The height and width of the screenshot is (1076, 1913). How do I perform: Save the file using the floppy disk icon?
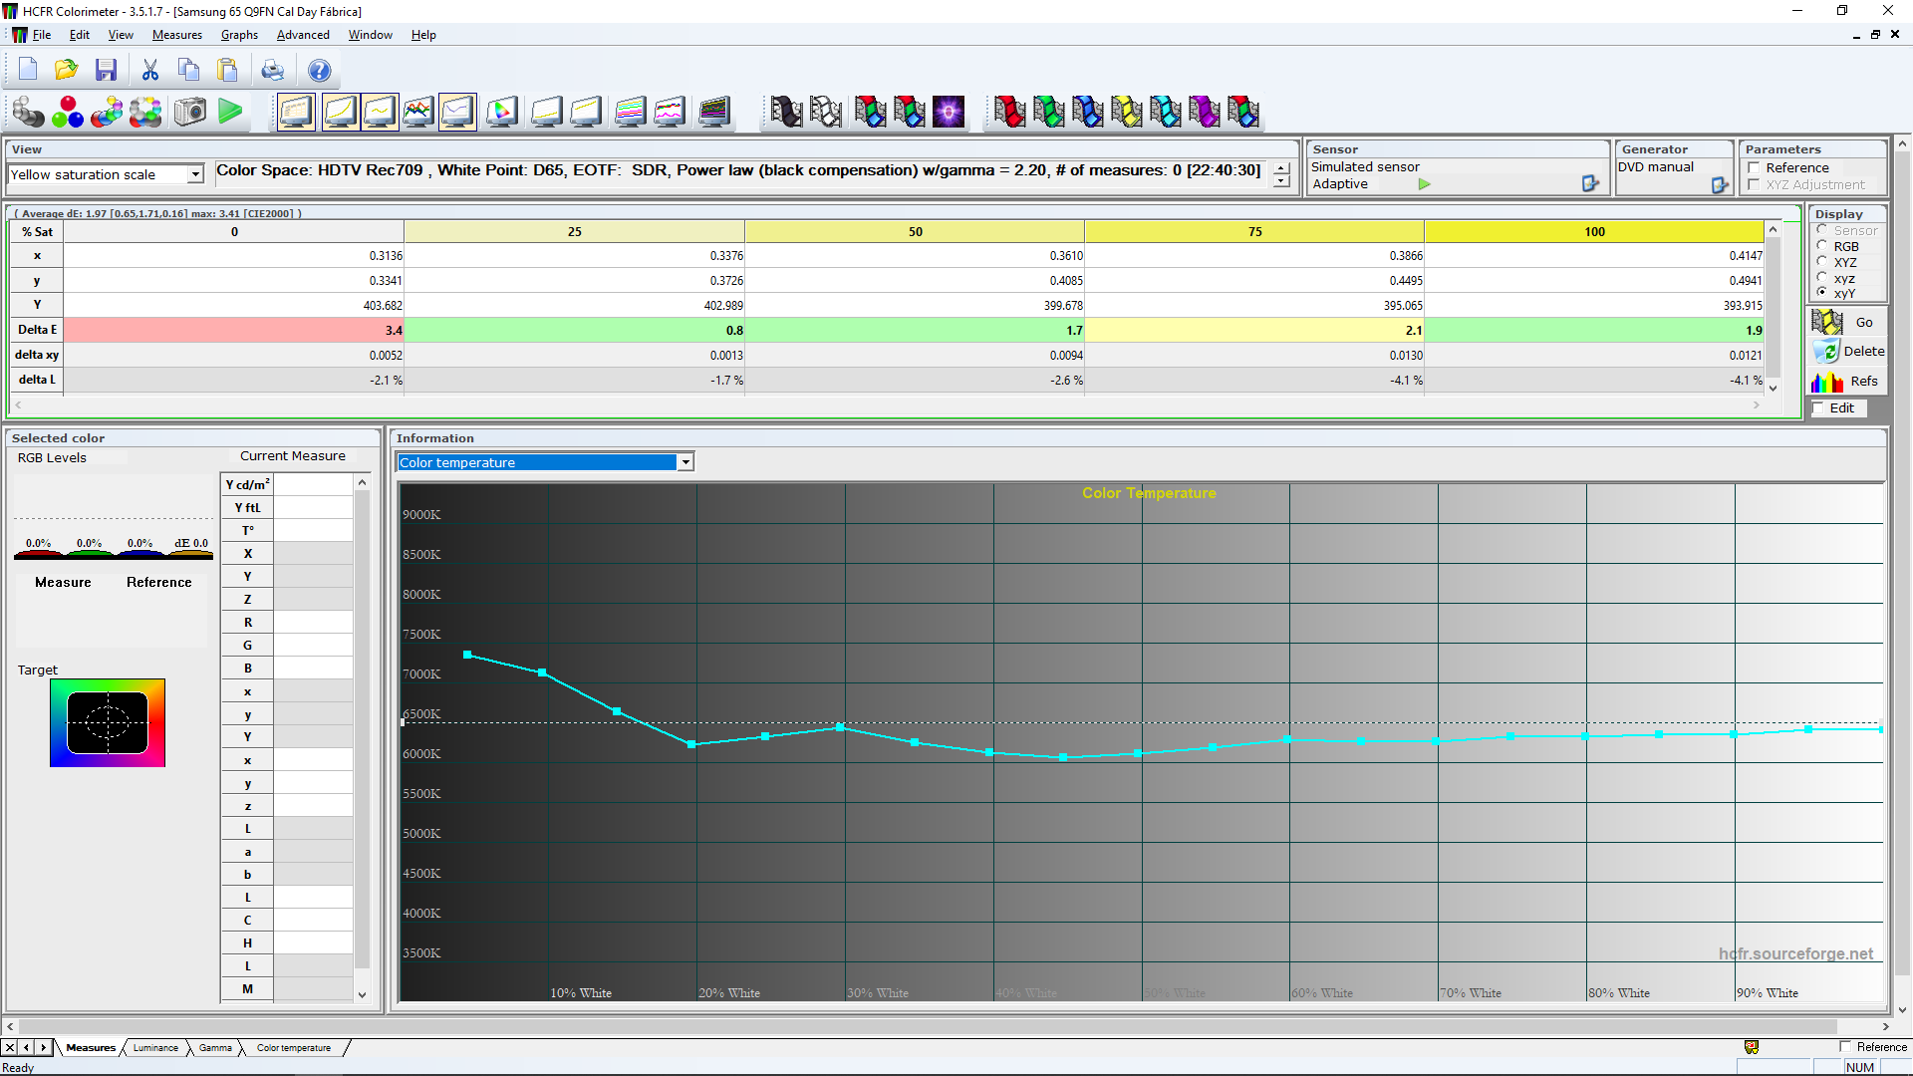point(106,70)
